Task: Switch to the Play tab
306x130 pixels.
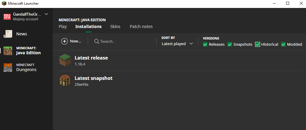Action: click(x=63, y=27)
